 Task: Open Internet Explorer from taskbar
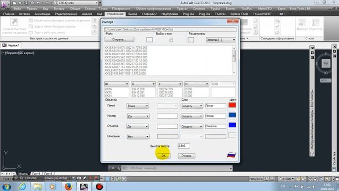pyautogui.click(x=22, y=186)
